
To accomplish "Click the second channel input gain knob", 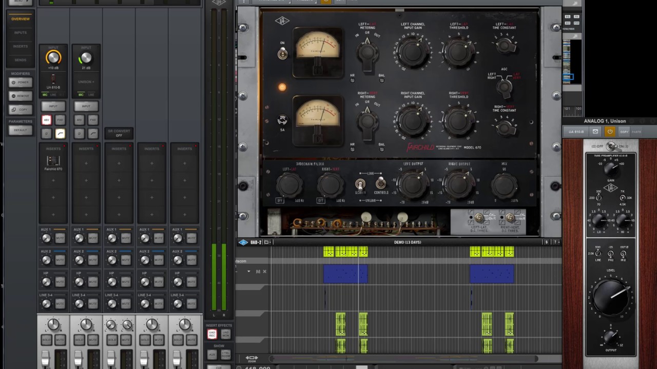I will coord(86,58).
